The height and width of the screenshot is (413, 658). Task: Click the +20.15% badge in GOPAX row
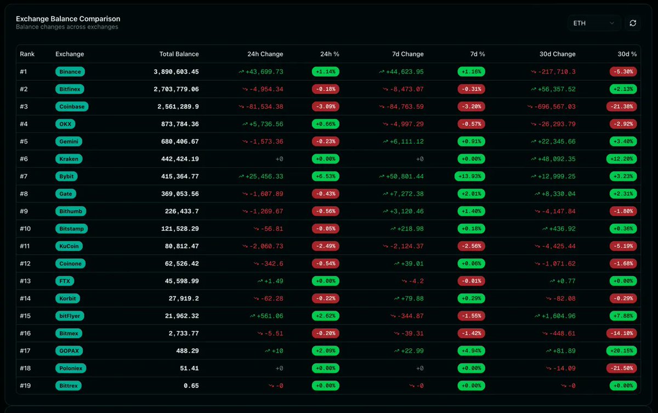[621, 351]
